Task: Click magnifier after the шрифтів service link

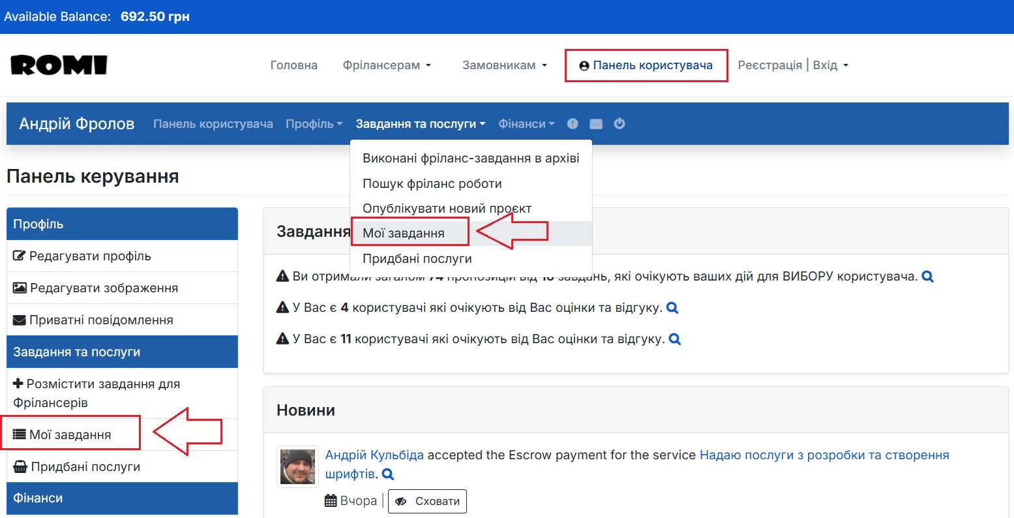Action: [x=387, y=474]
